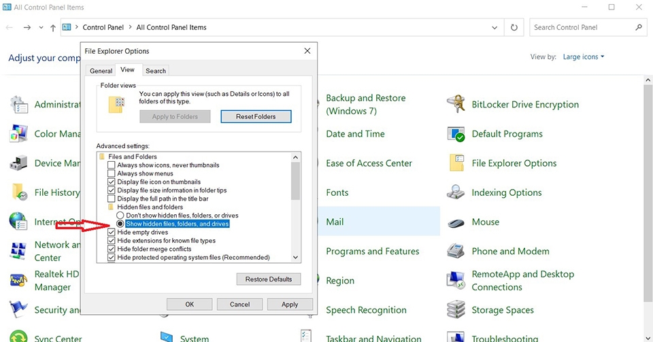Image resolution: width=653 pixels, height=342 pixels.
Task: Select Don't show hidden files radio option
Action: pyautogui.click(x=120, y=216)
